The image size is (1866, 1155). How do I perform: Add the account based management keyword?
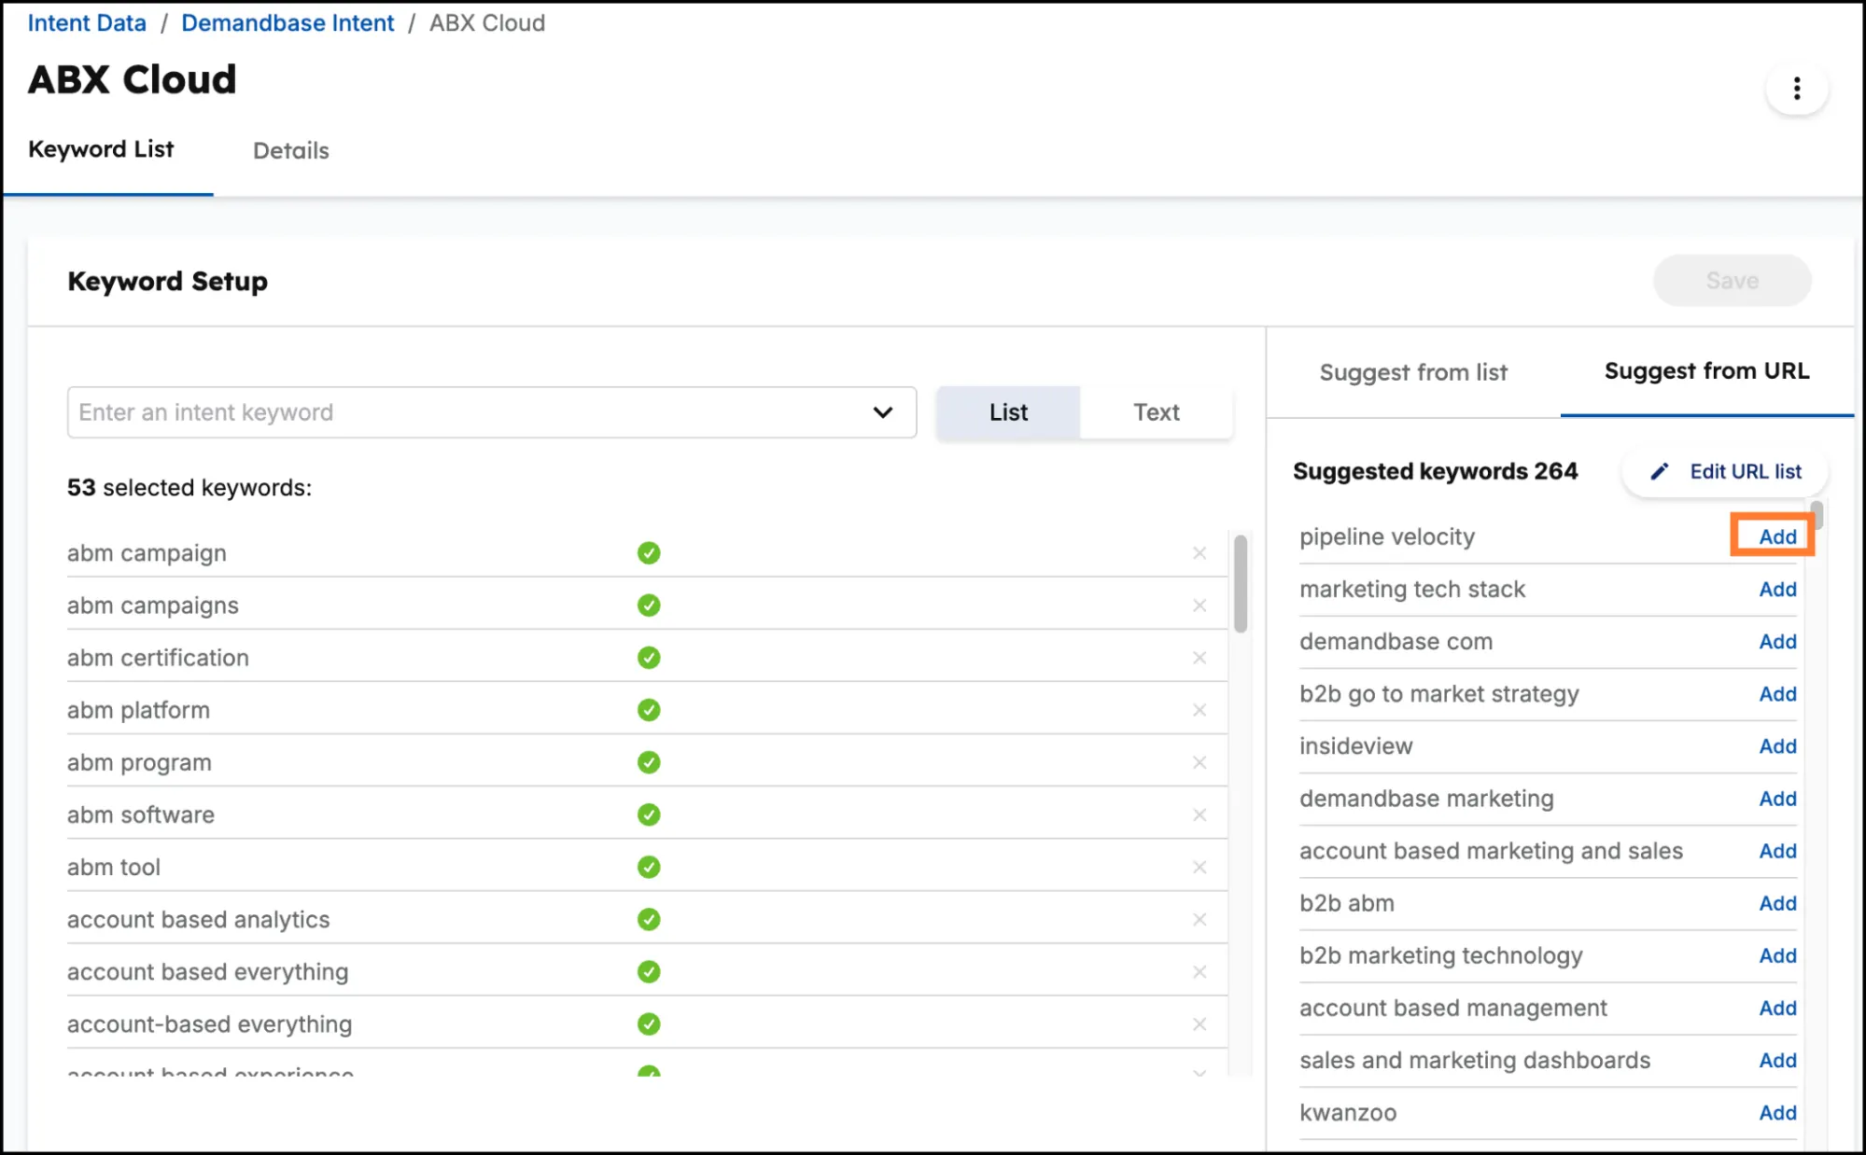(x=1777, y=1007)
